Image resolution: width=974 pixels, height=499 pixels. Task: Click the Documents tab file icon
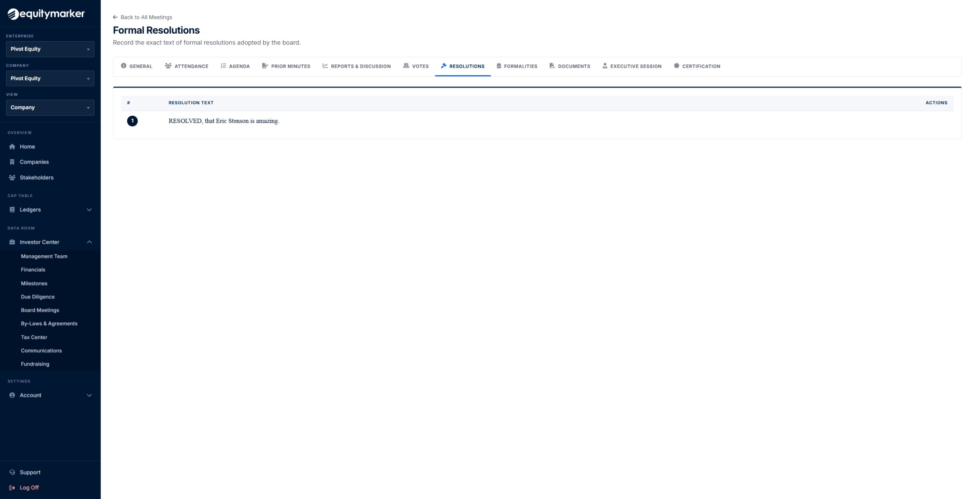click(x=552, y=66)
